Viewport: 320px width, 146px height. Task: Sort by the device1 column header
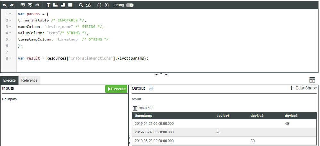point(223,116)
